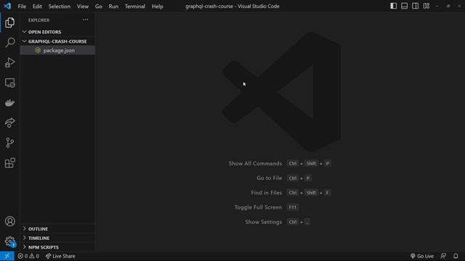465x261 pixels.
Task: Open the Remote Explorer icon
Action: click(9, 83)
